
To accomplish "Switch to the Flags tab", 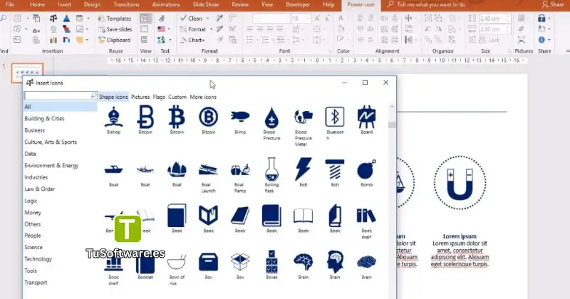I will pyautogui.click(x=159, y=97).
